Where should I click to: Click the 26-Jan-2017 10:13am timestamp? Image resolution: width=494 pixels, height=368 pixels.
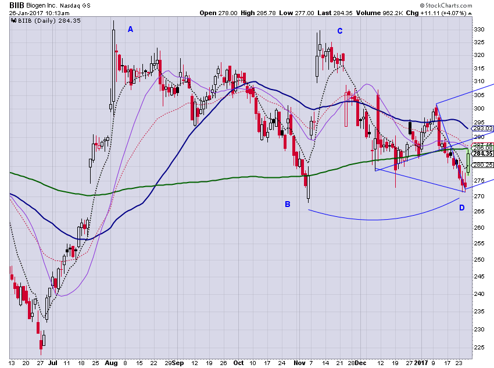click(39, 13)
